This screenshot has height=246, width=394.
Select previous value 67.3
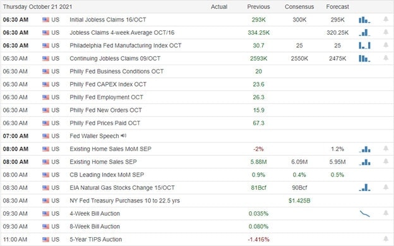point(259,123)
